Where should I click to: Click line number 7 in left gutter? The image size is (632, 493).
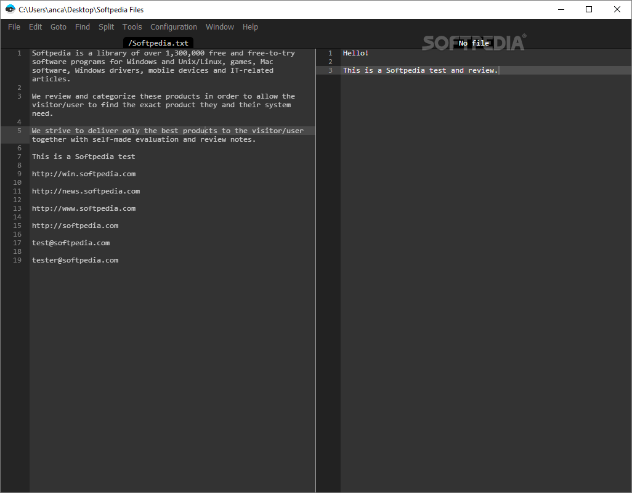coord(19,157)
